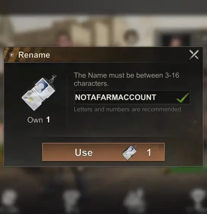Viewport: 207px width, 214px height.
Task: Click the green checkmark validation icon
Action: [x=183, y=98]
